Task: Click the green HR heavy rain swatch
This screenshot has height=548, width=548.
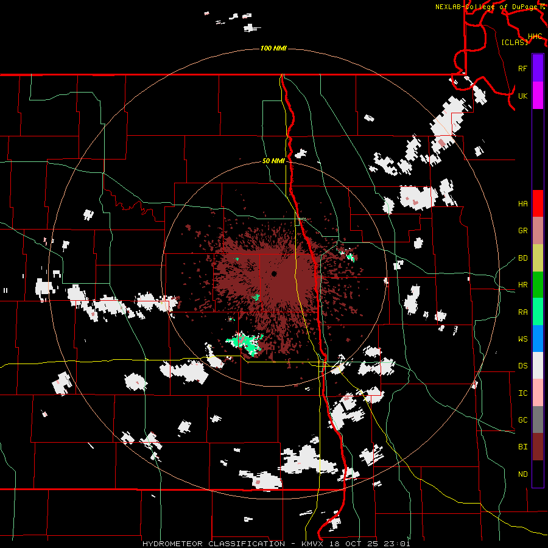Action: [x=538, y=285]
